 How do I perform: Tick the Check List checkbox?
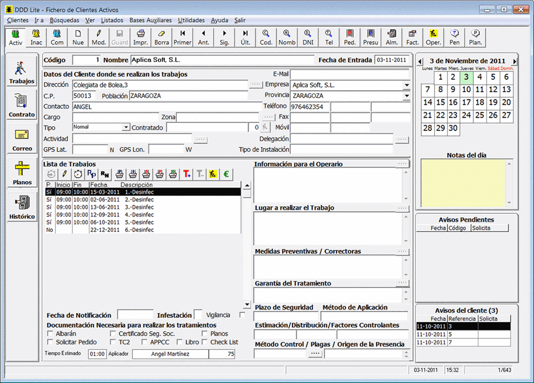[205, 342]
